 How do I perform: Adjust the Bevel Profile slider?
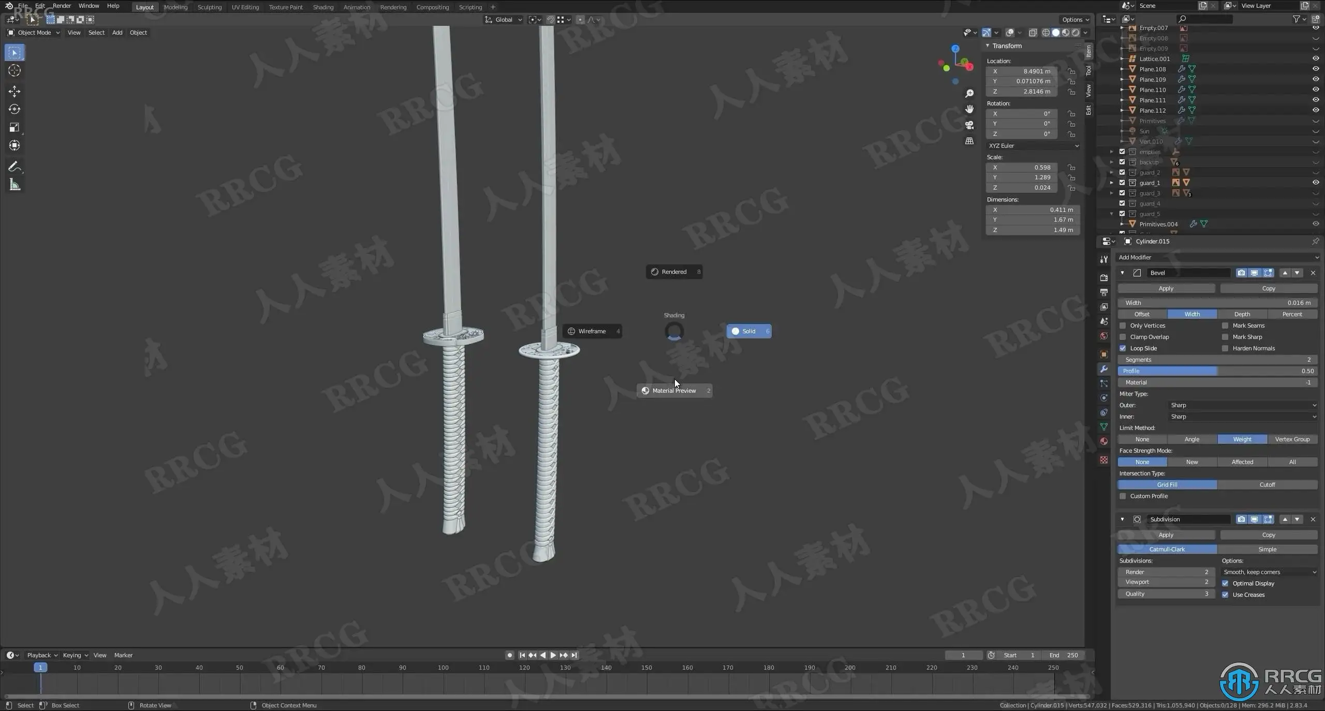coord(1217,371)
